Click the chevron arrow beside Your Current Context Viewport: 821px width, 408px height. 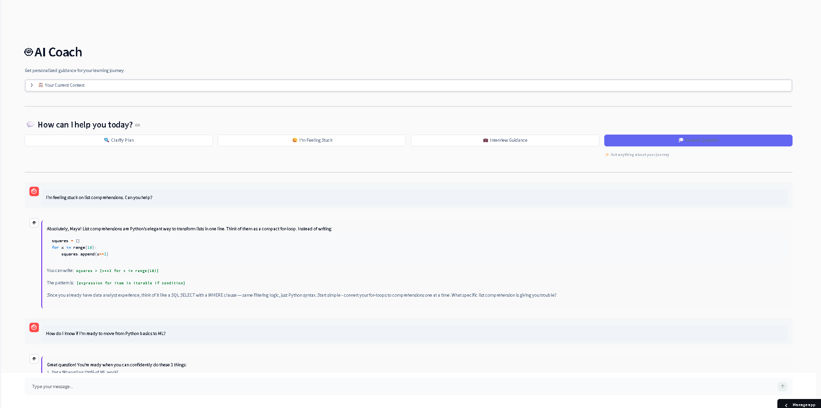click(x=32, y=85)
